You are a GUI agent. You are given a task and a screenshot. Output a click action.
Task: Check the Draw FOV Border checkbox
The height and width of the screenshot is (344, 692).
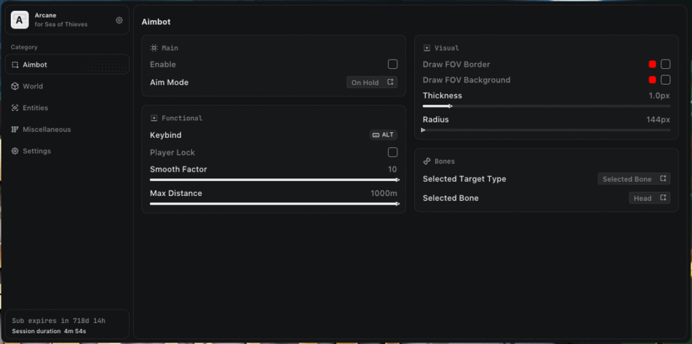point(666,64)
